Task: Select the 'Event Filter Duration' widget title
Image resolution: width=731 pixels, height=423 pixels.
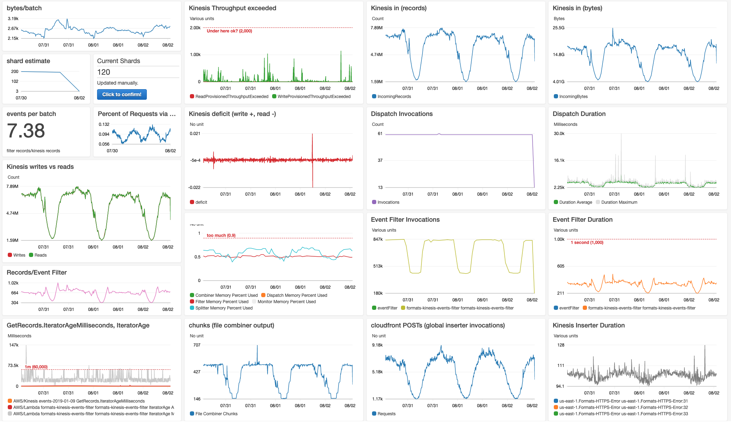Action: point(583,220)
